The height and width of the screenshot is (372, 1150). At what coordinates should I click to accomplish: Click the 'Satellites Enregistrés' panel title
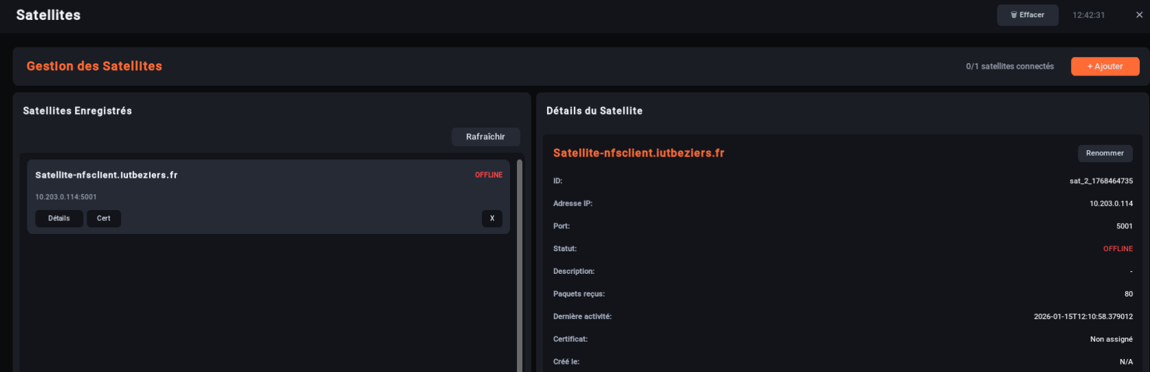(x=77, y=111)
